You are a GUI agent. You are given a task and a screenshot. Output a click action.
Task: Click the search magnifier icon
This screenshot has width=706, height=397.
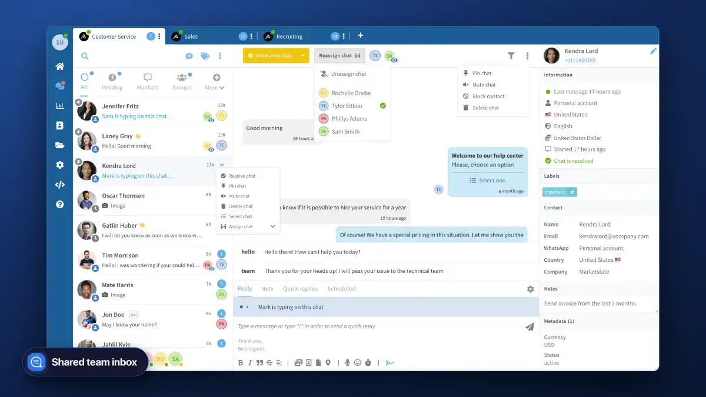85,56
